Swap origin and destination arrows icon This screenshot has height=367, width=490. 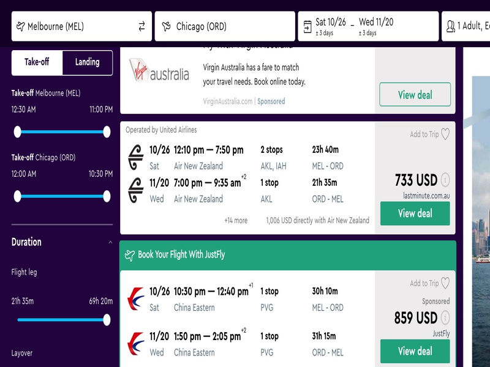click(142, 26)
